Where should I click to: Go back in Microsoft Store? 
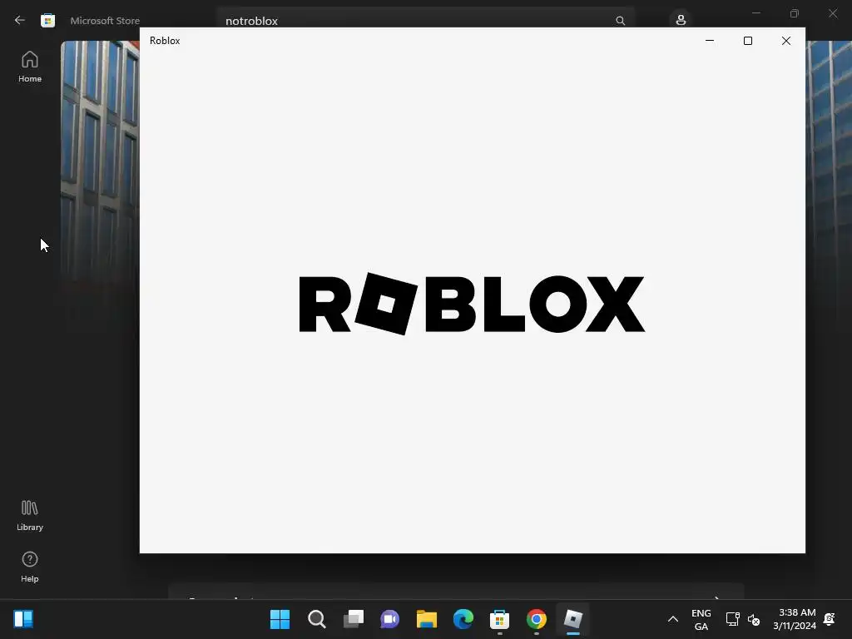(20, 20)
